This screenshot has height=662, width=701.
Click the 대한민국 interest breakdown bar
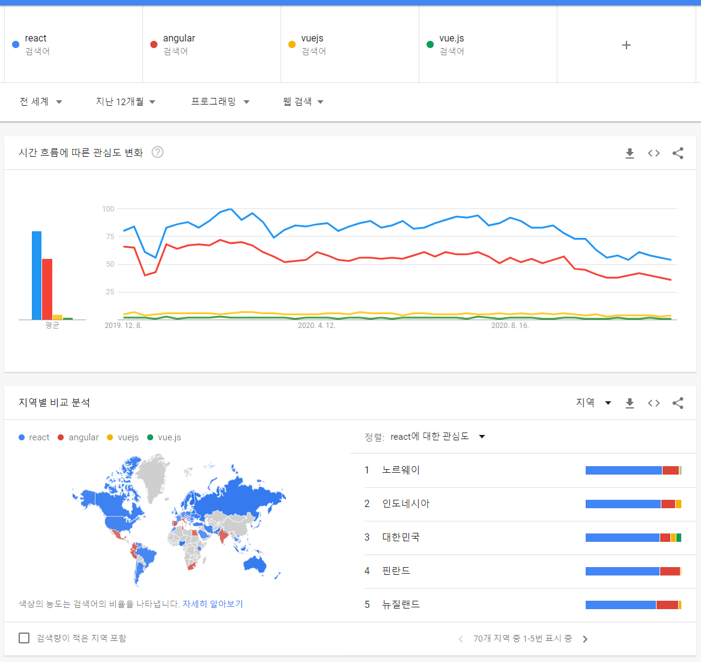[x=634, y=538]
